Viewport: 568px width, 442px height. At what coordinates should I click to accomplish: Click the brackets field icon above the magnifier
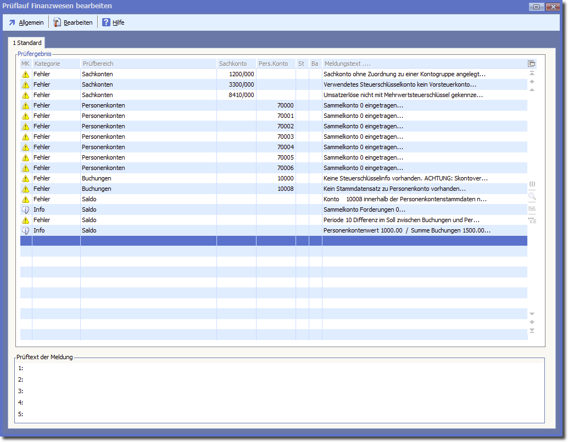click(532, 184)
